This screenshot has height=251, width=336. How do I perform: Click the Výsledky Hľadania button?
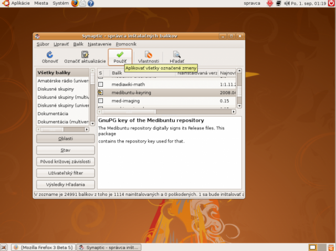click(66, 184)
